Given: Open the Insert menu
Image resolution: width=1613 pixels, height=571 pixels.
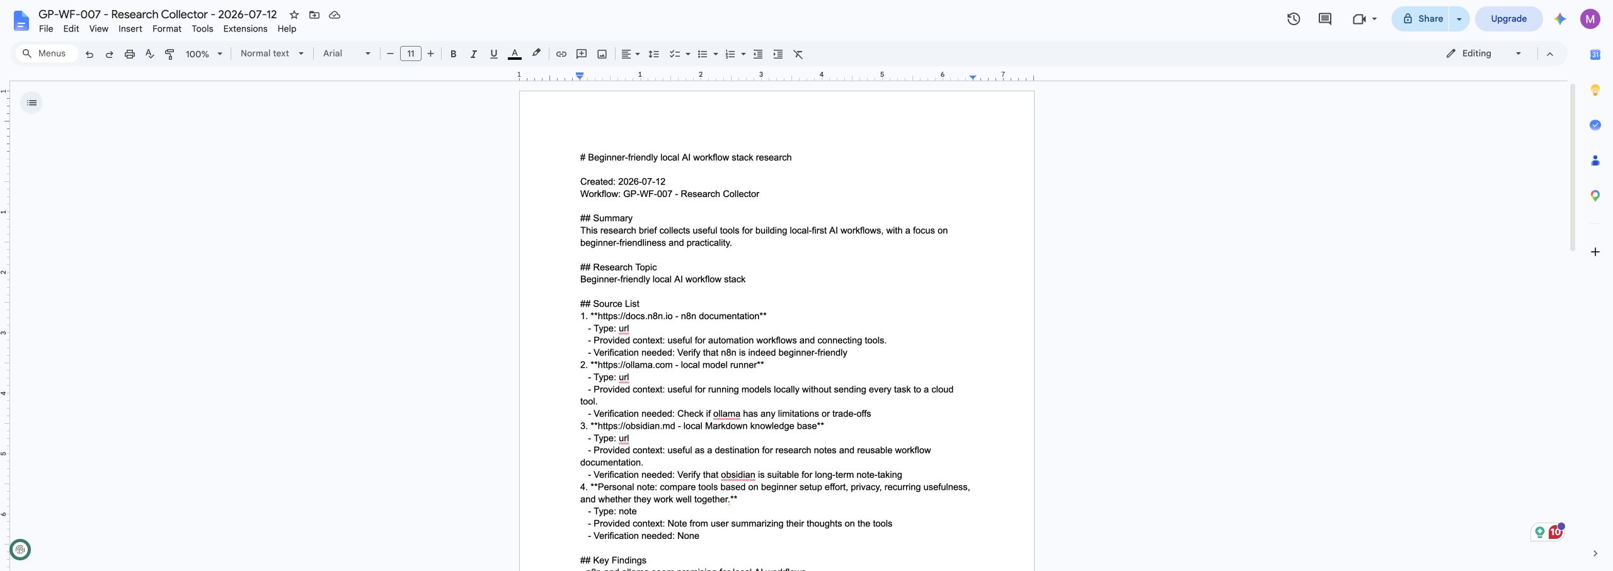Looking at the screenshot, I should point(130,29).
